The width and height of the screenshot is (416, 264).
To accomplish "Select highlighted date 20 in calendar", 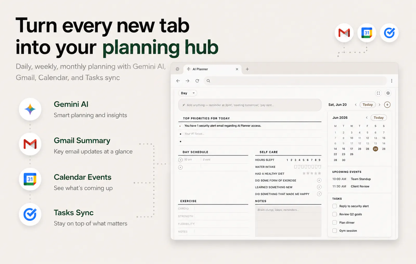I will [375, 149].
